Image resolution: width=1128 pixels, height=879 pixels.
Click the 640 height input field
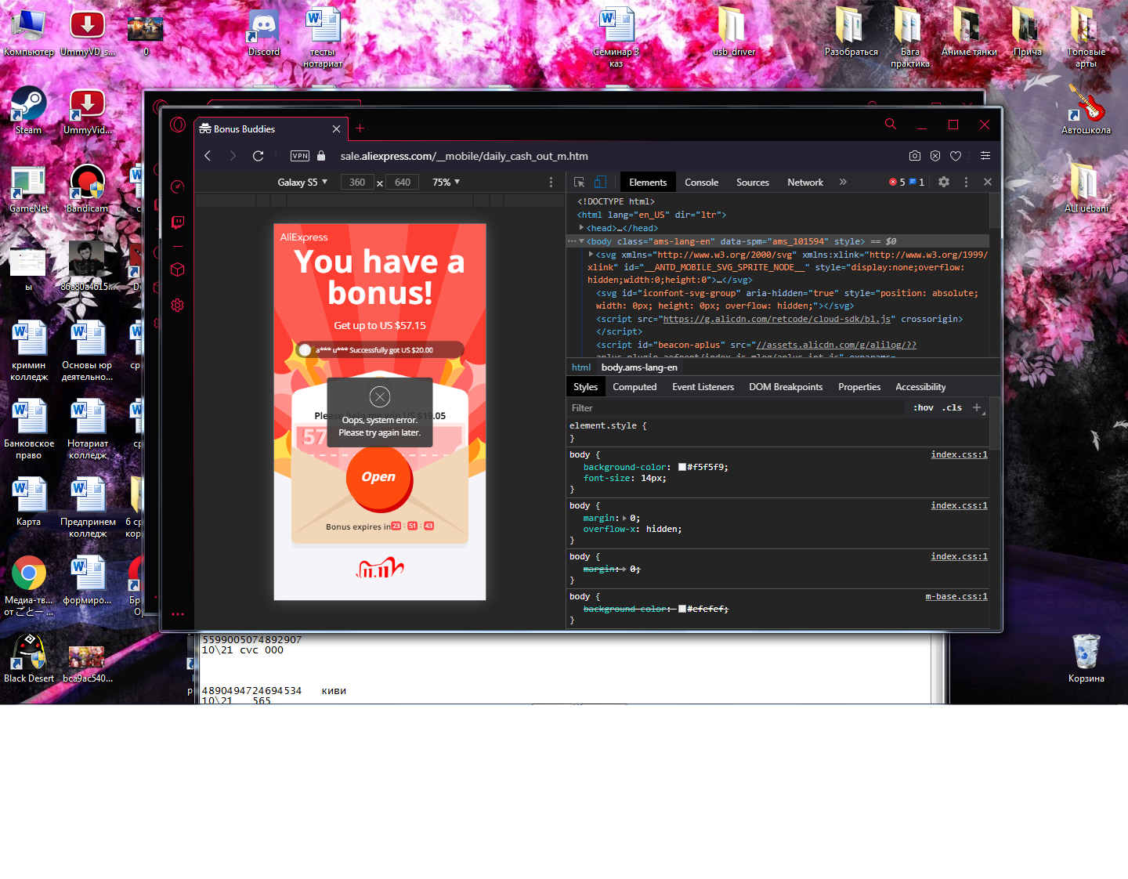[x=403, y=183]
